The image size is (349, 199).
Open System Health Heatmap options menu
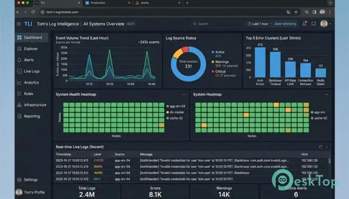pyautogui.click(x=184, y=95)
